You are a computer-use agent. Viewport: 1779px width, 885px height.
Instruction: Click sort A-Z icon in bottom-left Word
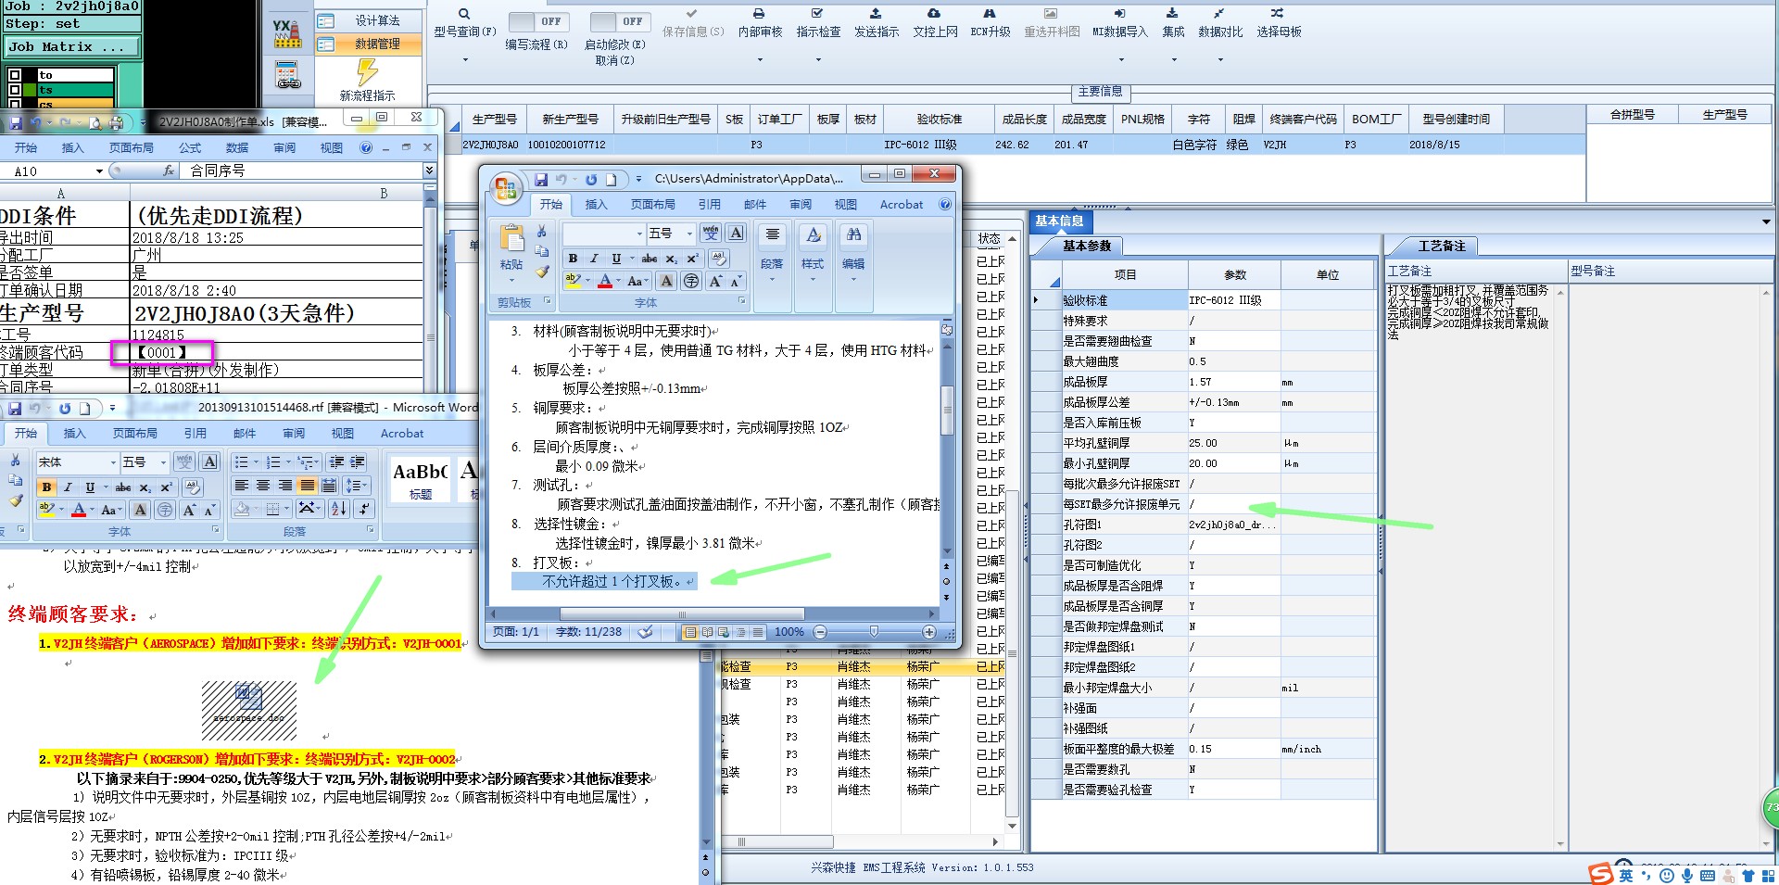[338, 508]
